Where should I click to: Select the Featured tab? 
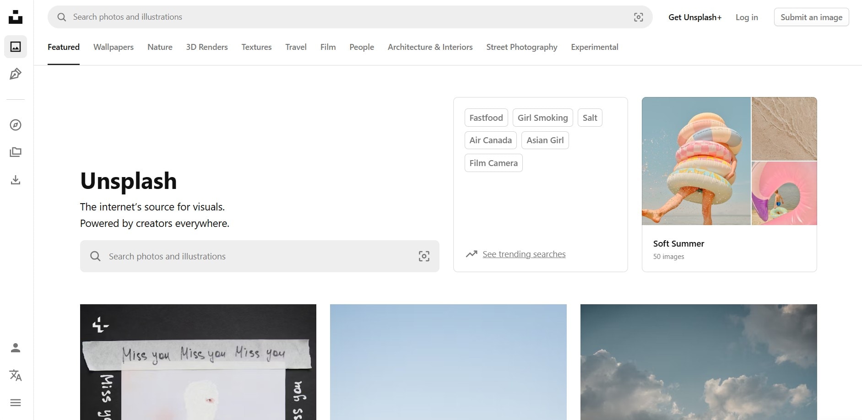click(x=64, y=47)
